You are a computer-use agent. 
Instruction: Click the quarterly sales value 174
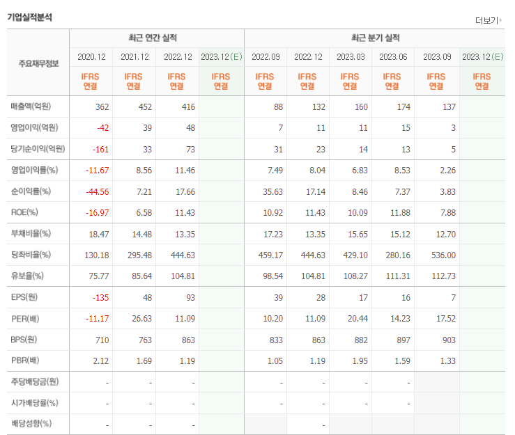click(403, 107)
